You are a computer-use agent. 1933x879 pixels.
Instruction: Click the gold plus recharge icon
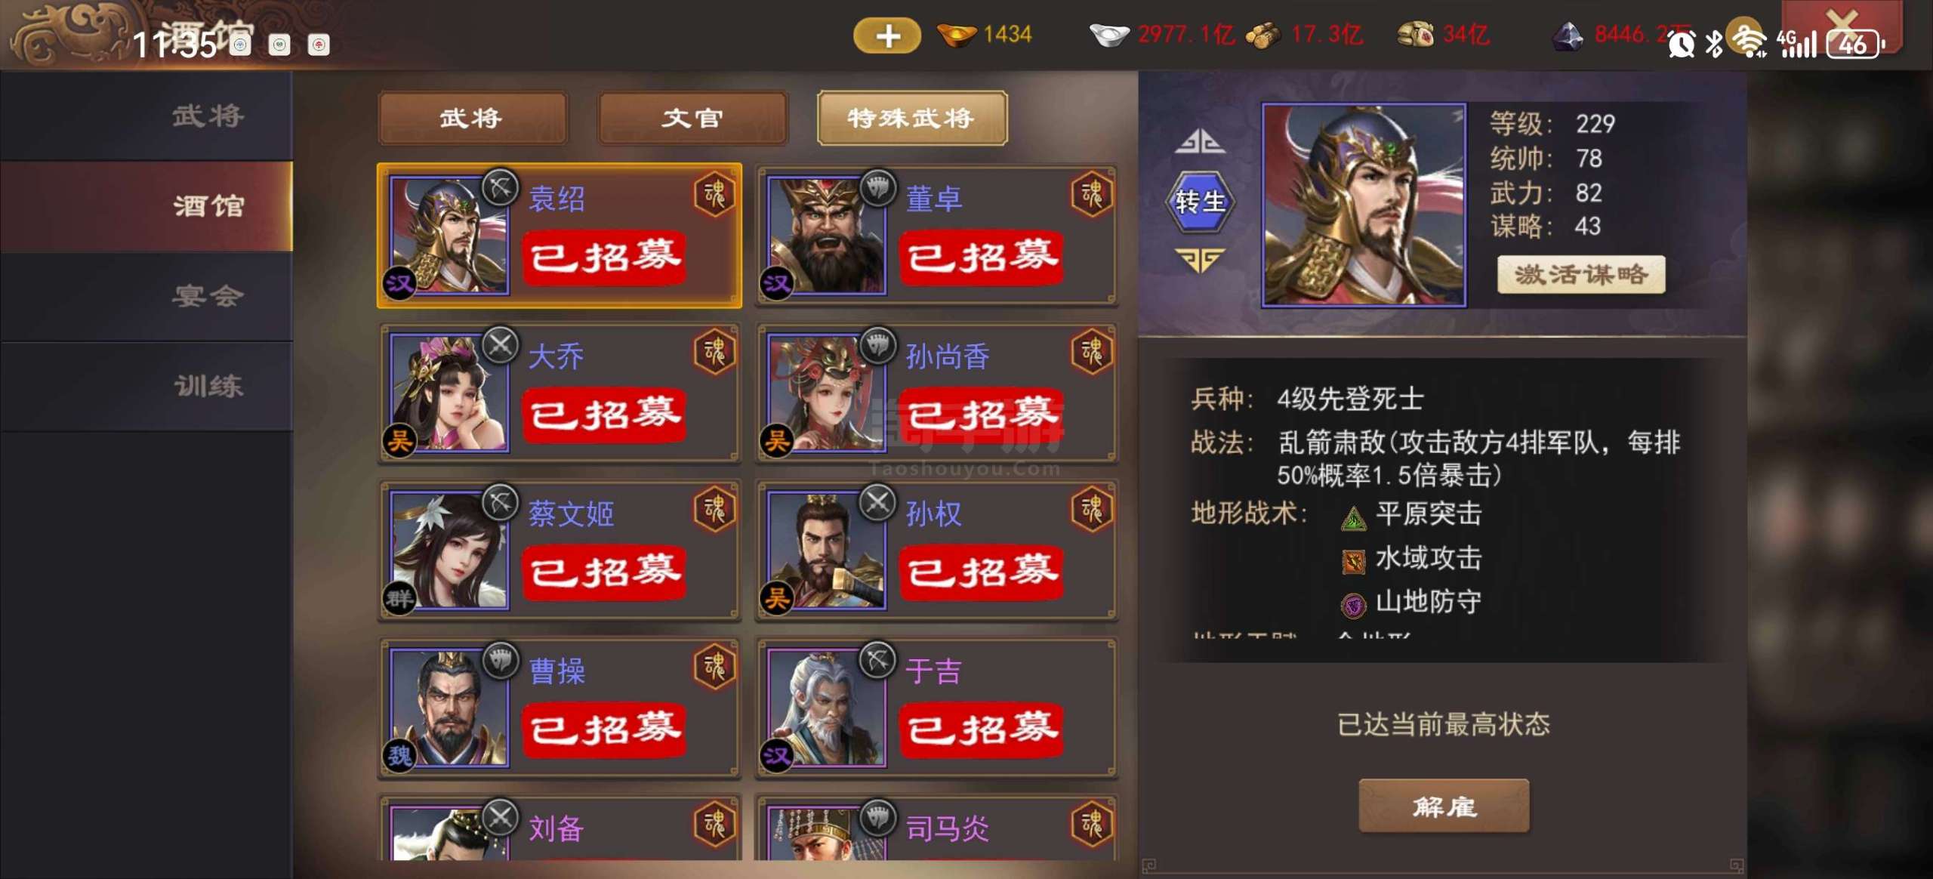coord(887,35)
